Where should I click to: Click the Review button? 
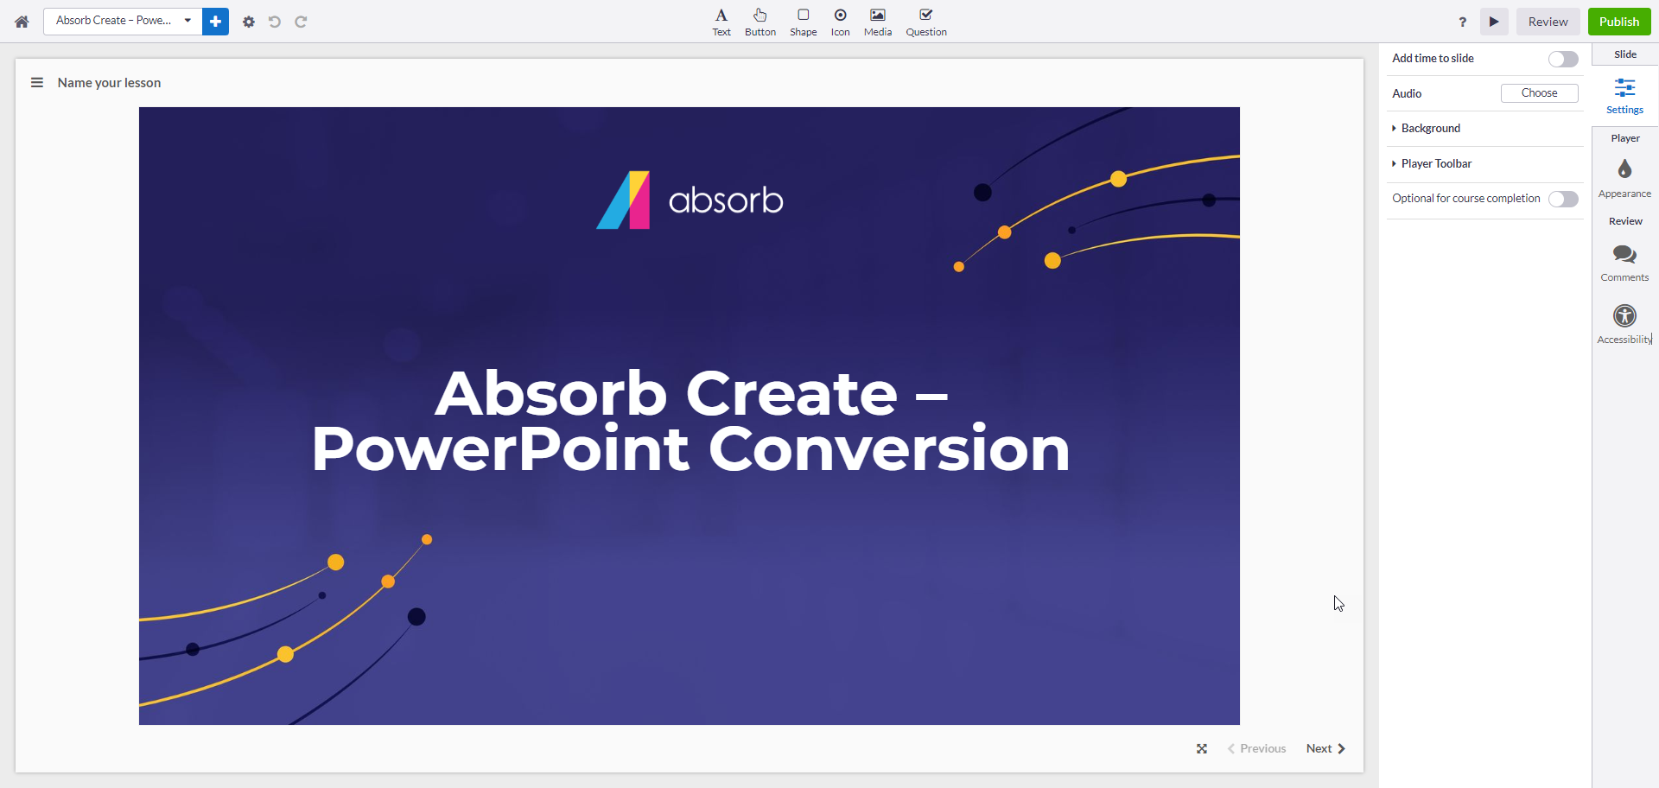[1548, 22]
